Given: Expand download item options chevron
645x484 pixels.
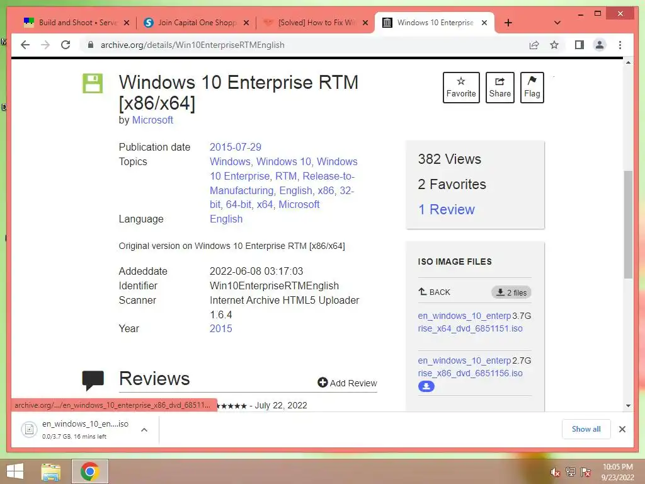Looking at the screenshot, I should (x=144, y=430).
